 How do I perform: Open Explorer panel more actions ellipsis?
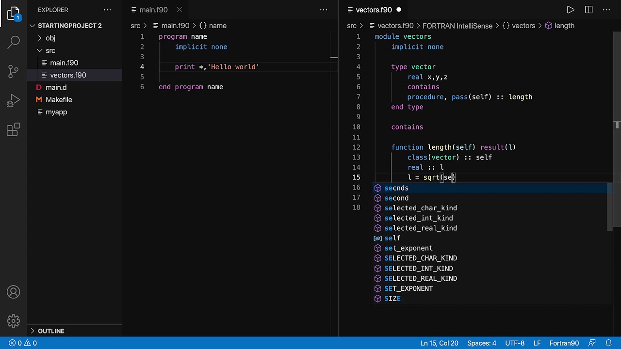(107, 10)
